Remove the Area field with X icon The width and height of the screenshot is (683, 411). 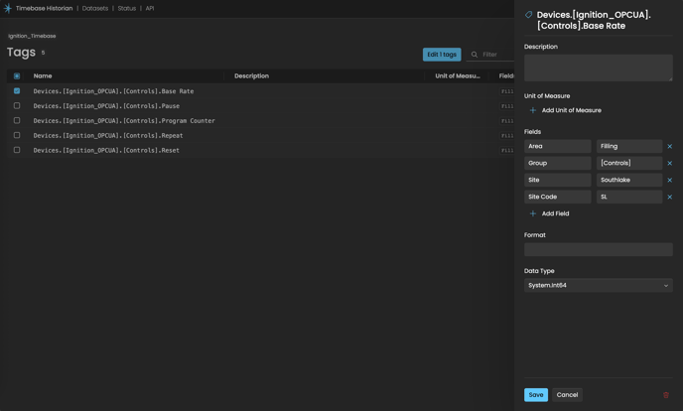click(x=669, y=146)
